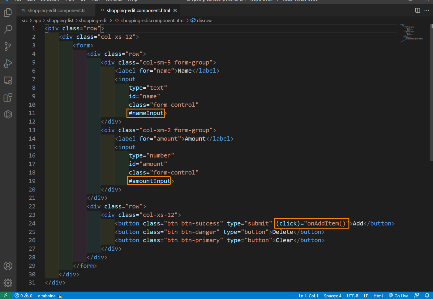Open the div.row breadcrumb symbol
Image resolution: width=433 pixels, height=299 pixels.
click(x=201, y=20)
